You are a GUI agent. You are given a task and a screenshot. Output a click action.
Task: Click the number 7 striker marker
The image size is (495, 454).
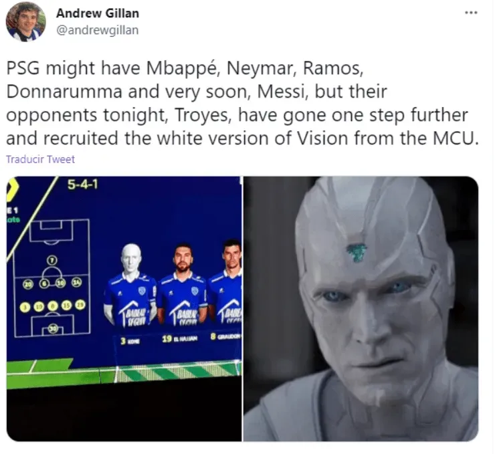[52, 260]
